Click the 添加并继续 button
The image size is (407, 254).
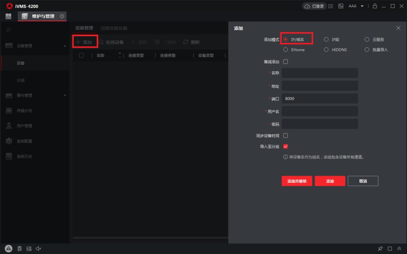click(x=297, y=181)
